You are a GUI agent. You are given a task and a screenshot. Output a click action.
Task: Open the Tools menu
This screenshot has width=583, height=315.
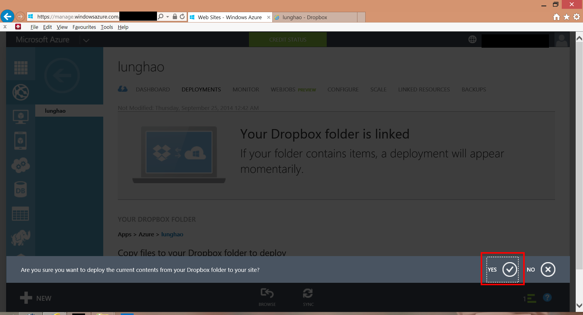click(x=107, y=27)
